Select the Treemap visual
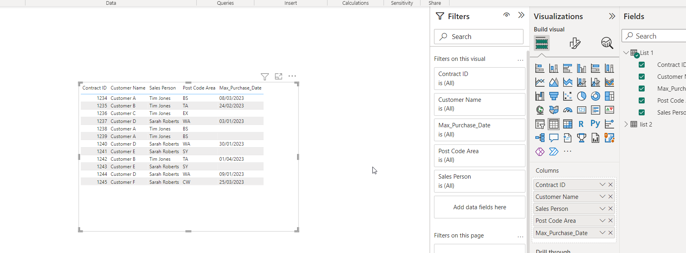 (x=609, y=96)
